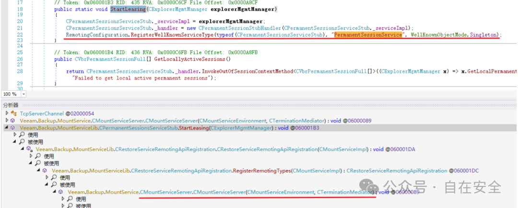Screen dimensions: 518x208
Task: Click the TcpServerChannel class icon
Action: click(14, 113)
